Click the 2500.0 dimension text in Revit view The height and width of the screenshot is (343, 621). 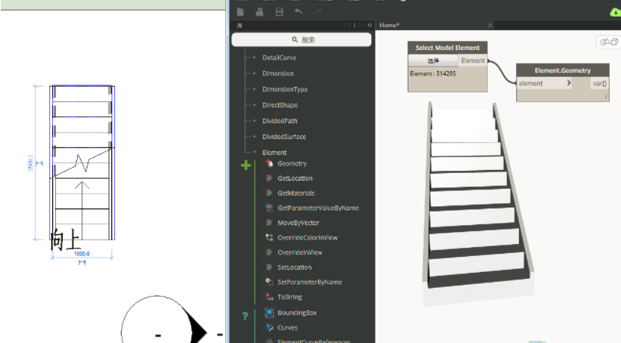(30, 162)
